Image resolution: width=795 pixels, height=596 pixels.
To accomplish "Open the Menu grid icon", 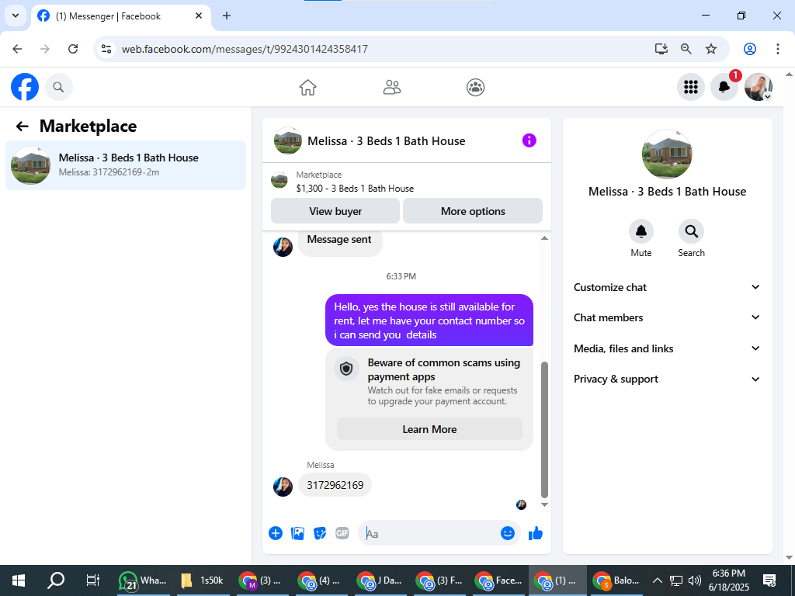I will (x=690, y=87).
